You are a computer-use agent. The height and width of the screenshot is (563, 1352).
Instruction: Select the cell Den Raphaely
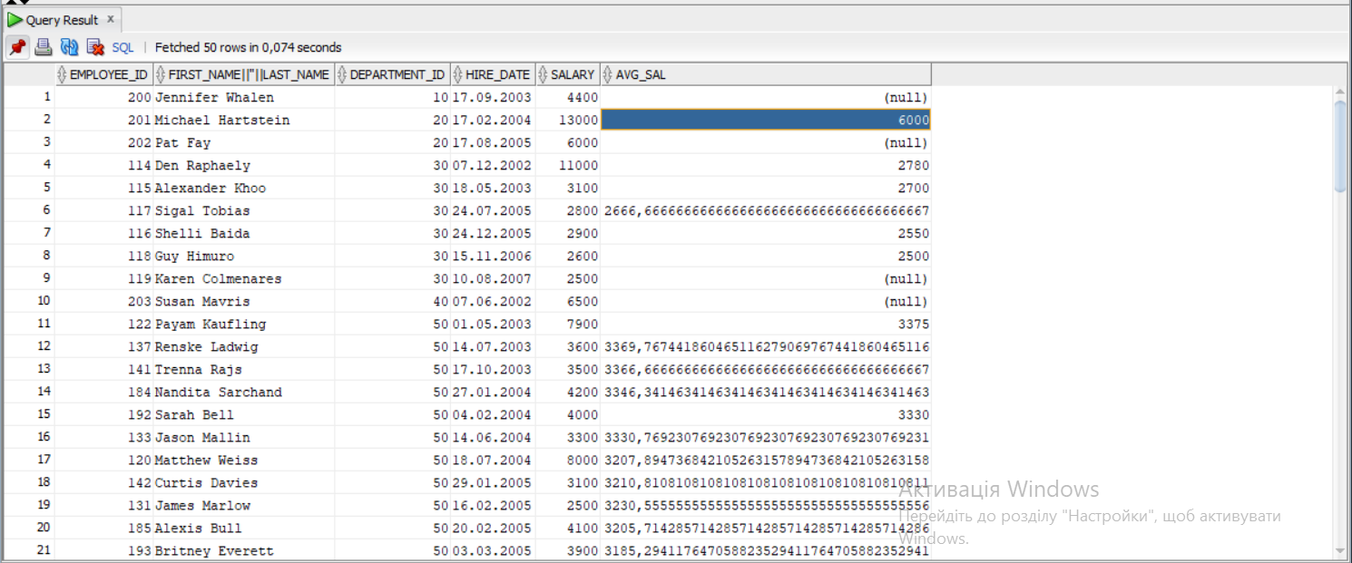(243, 165)
